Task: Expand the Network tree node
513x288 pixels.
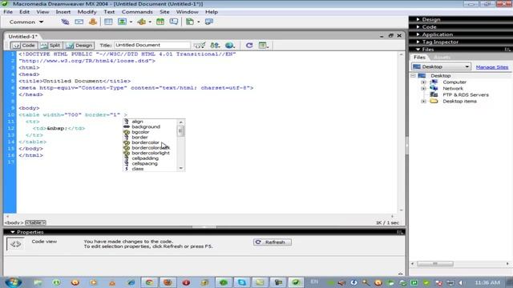Action: (423, 89)
